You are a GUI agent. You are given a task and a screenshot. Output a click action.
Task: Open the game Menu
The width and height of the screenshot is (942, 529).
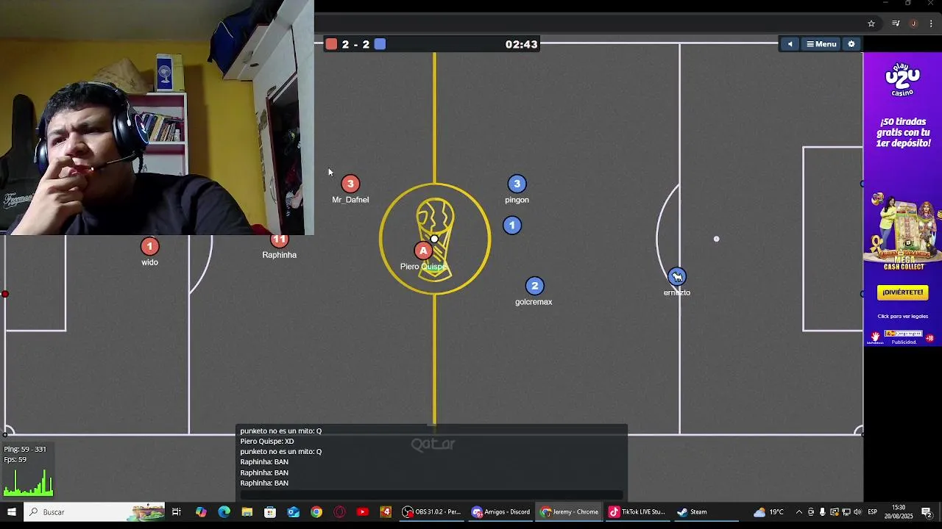click(821, 44)
